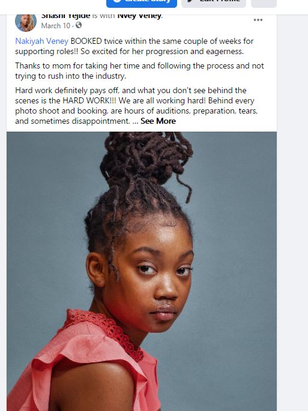Click the globe public privacy icon
The width and height of the screenshot is (308, 411).
(79, 25)
